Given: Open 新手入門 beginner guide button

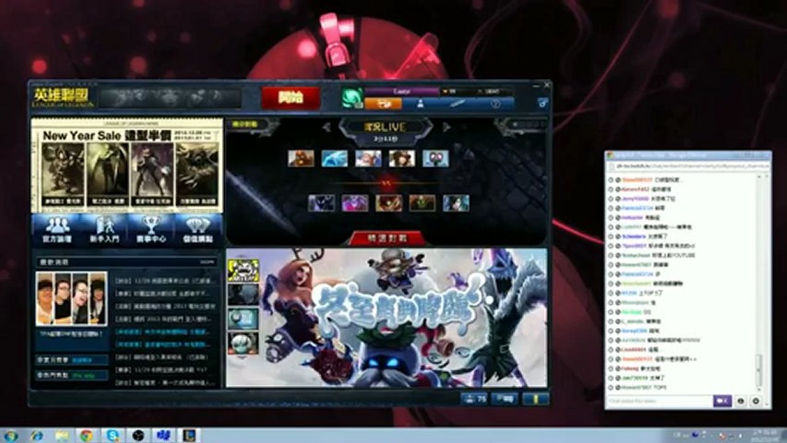Looking at the screenshot, I should pyautogui.click(x=103, y=229).
